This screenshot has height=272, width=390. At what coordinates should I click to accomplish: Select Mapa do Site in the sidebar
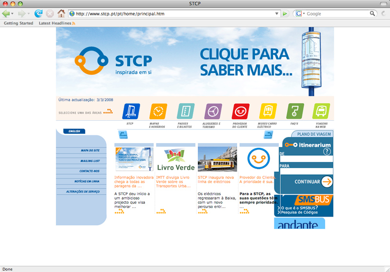coord(90,150)
